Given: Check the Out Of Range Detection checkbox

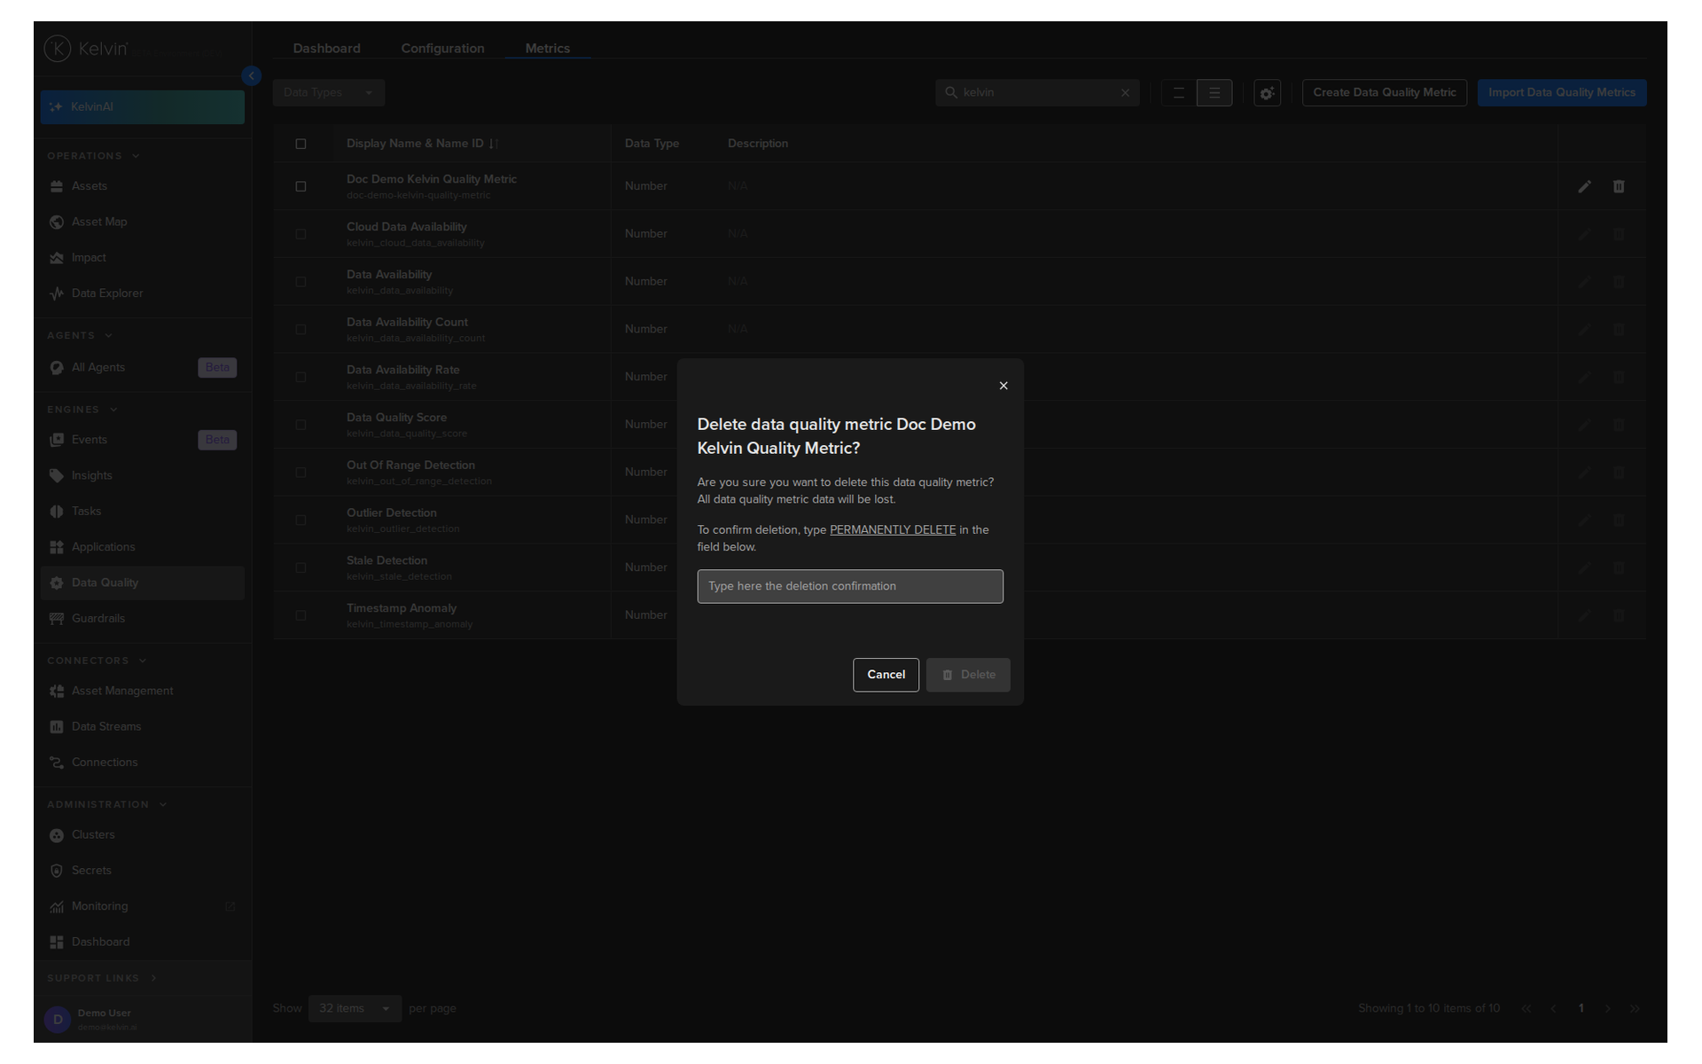Looking at the screenshot, I should click(x=301, y=473).
